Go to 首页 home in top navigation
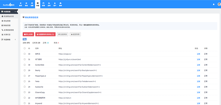221x105 pixels. (20, 4)
